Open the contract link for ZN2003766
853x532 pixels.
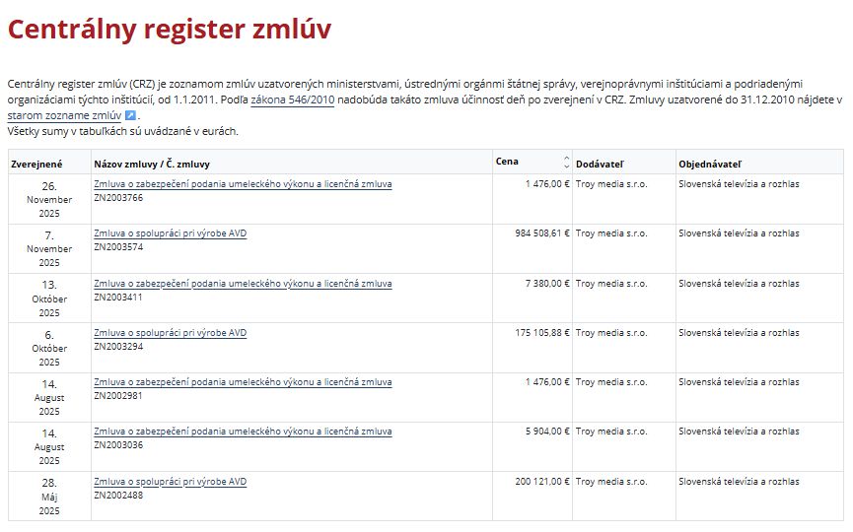pos(243,184)
